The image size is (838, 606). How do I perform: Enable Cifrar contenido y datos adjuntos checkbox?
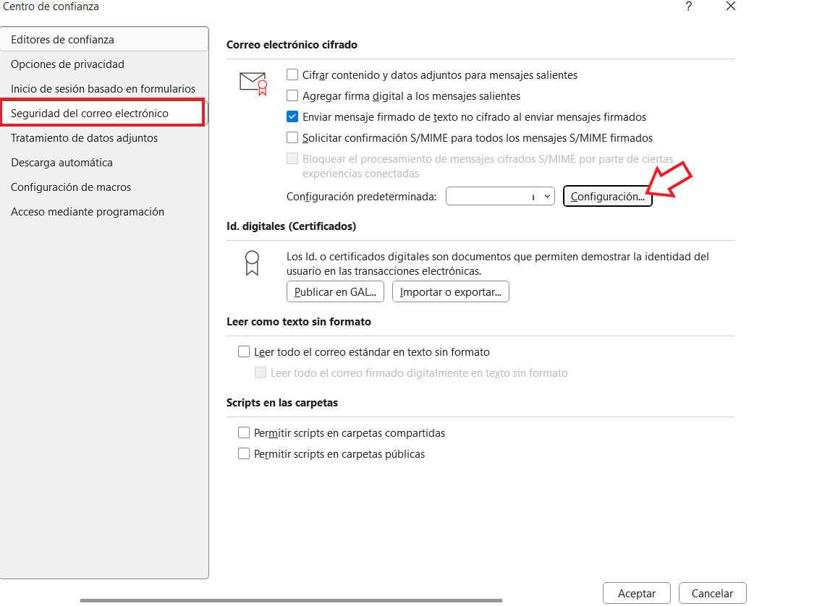point(292,74)
